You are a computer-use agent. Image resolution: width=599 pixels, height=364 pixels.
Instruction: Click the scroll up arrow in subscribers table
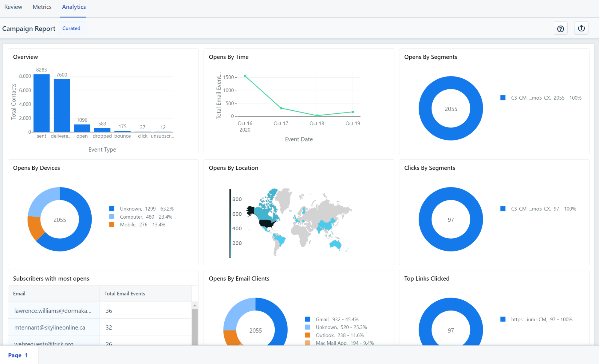195,305
